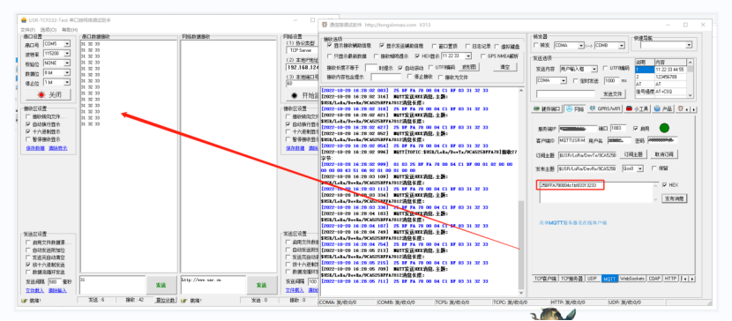
Task: Click the 保存数据 save data link
Action: point(35,148)
